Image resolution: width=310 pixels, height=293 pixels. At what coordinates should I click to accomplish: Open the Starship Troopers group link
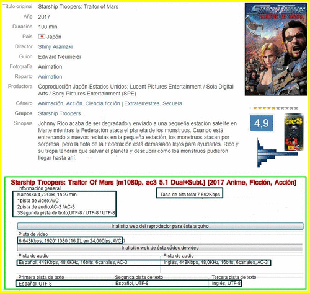(x=60, y=113)
